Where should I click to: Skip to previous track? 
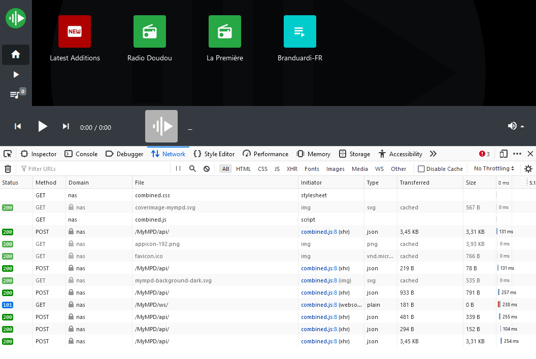(18, 126)
